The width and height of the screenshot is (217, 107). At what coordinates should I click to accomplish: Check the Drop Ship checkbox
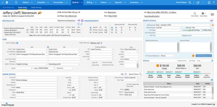point(125,86)
